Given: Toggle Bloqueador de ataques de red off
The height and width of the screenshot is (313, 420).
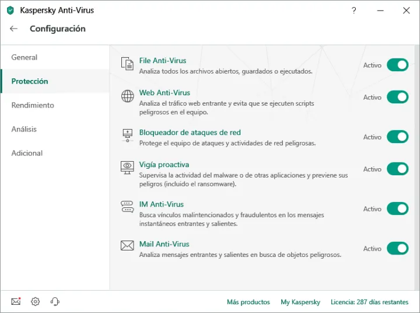Looking at the screenshot, I should (x=397, y=137).
